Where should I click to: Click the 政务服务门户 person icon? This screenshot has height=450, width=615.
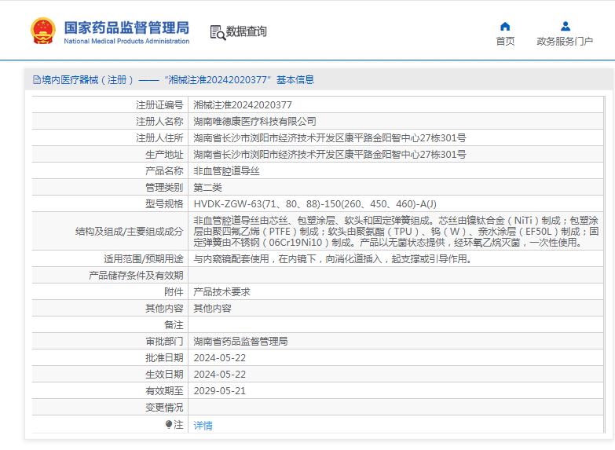pos(566,26)
